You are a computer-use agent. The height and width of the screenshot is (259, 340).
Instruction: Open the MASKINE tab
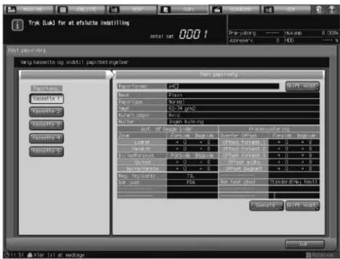pyautogui.click(x=28, y=9)
